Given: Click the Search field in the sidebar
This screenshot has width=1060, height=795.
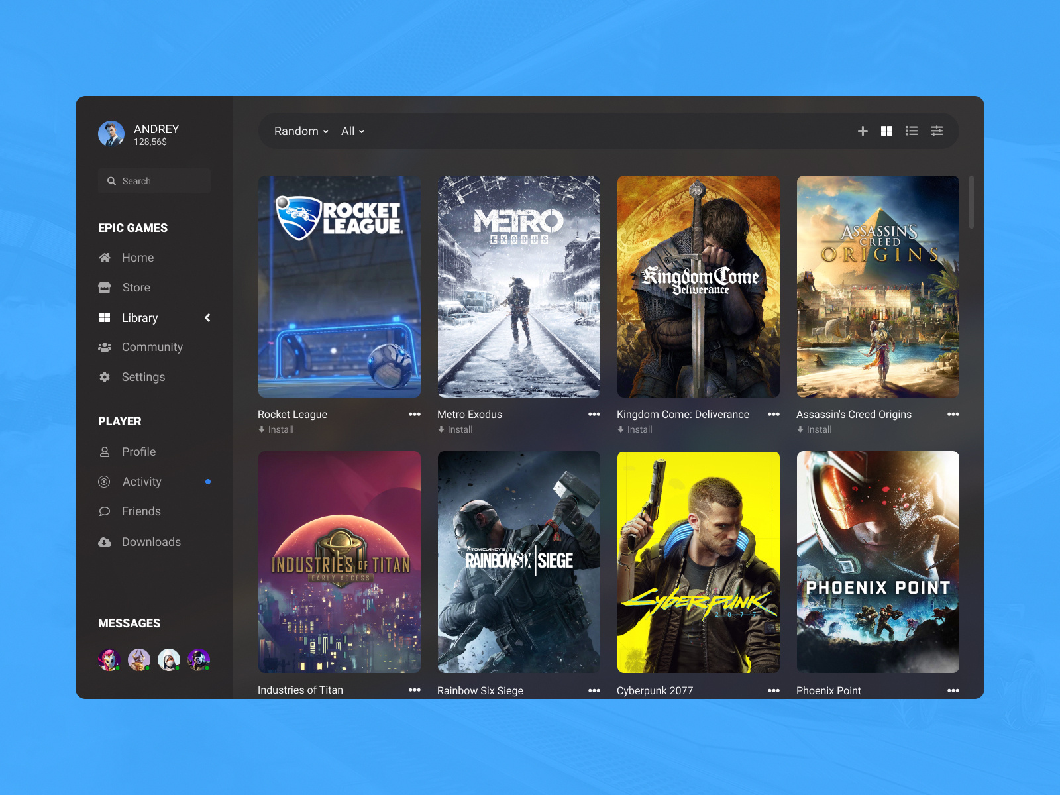Looking at the screenshot, I should tap(154, 181).
